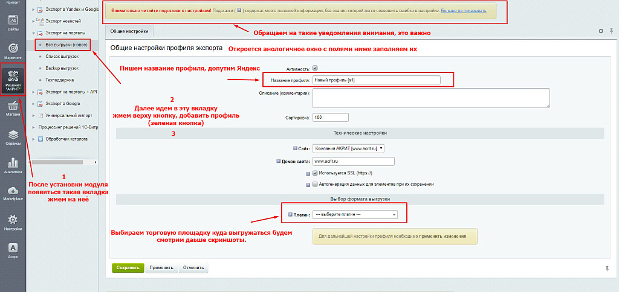Screen dimensions: 619x292
Task: Open the Сайт dropdown list
Action: coord(349,148)
